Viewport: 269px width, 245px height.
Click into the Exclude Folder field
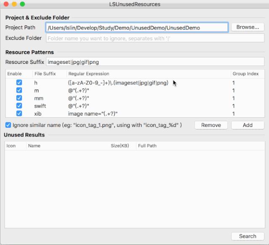tap(155, 38)
